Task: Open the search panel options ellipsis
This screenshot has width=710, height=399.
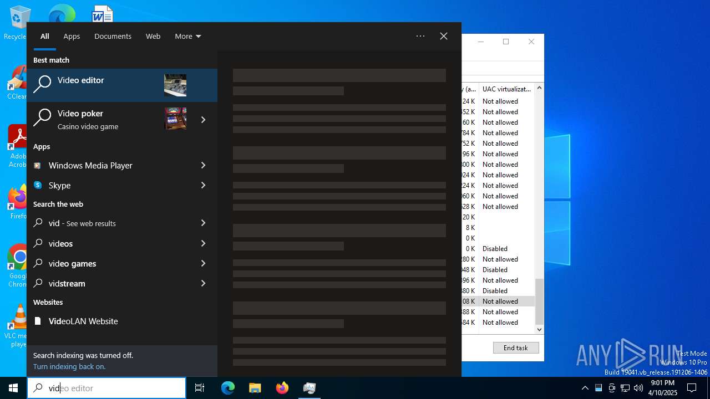Action: 420,36
